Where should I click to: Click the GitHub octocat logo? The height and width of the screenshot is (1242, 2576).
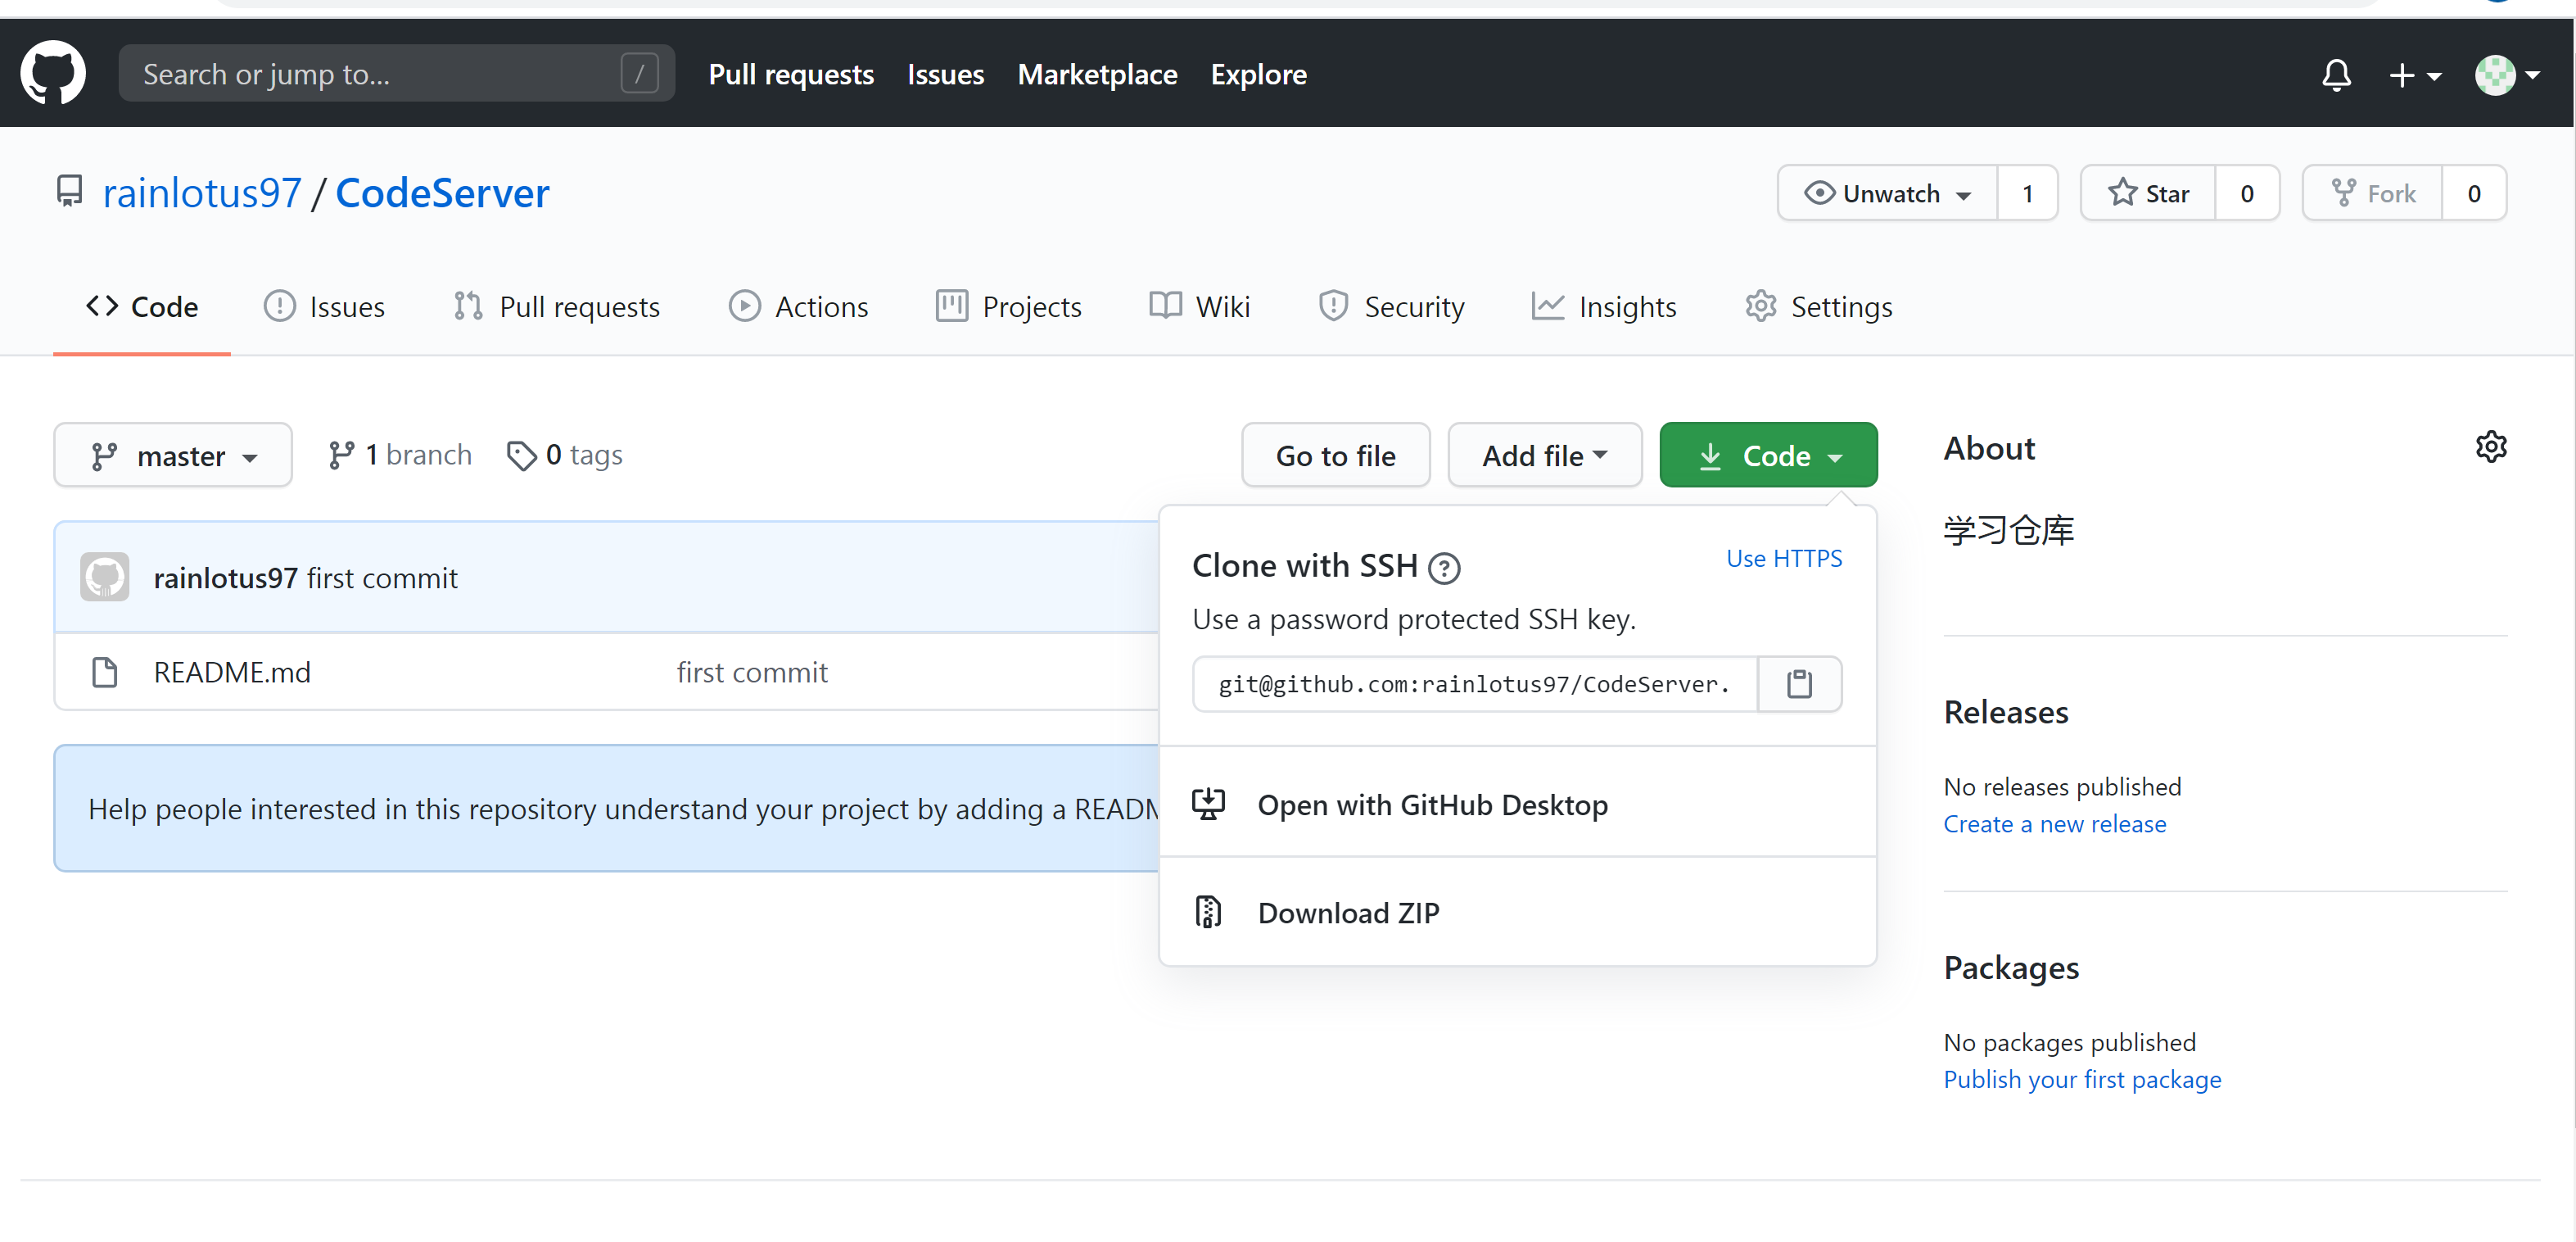(x=53, y=73)
